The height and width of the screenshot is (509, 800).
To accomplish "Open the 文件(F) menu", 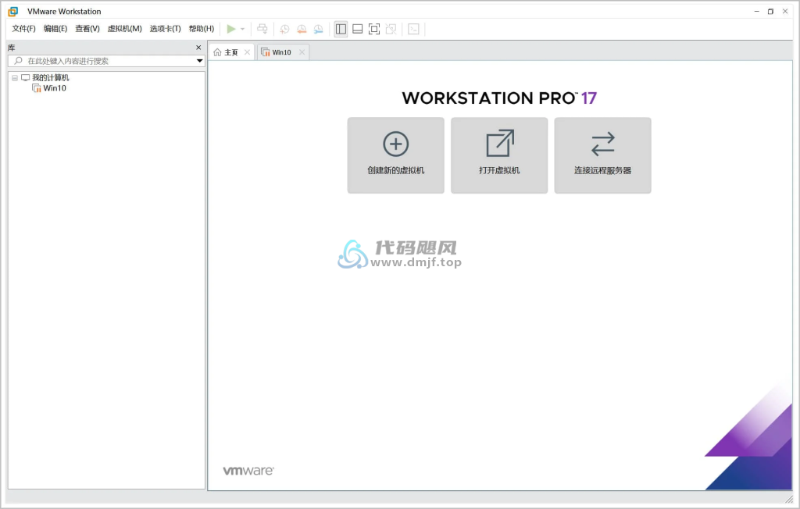I will [x=24, y=29].
